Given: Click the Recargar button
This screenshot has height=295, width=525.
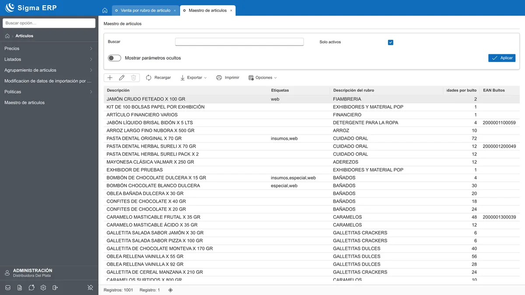Looking at the screenshot, I should pyautogui.click(x=158, y=77).
